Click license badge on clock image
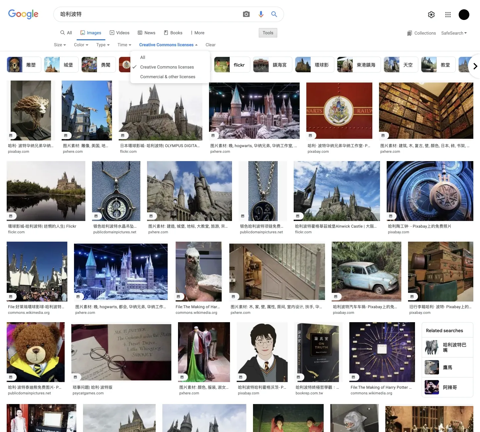The width and height of the screenshot is (480, 432). 391,216
